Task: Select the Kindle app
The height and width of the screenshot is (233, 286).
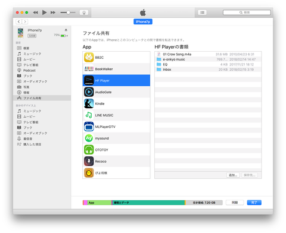Action: [116, 103]
